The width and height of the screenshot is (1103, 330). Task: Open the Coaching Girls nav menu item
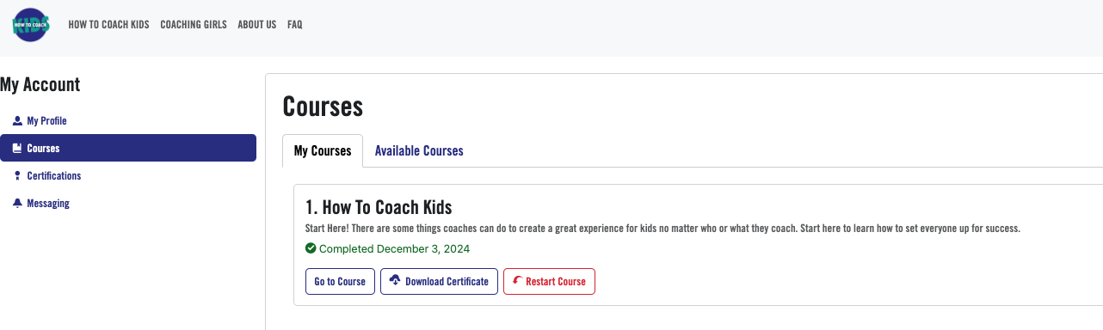(194, 25)
